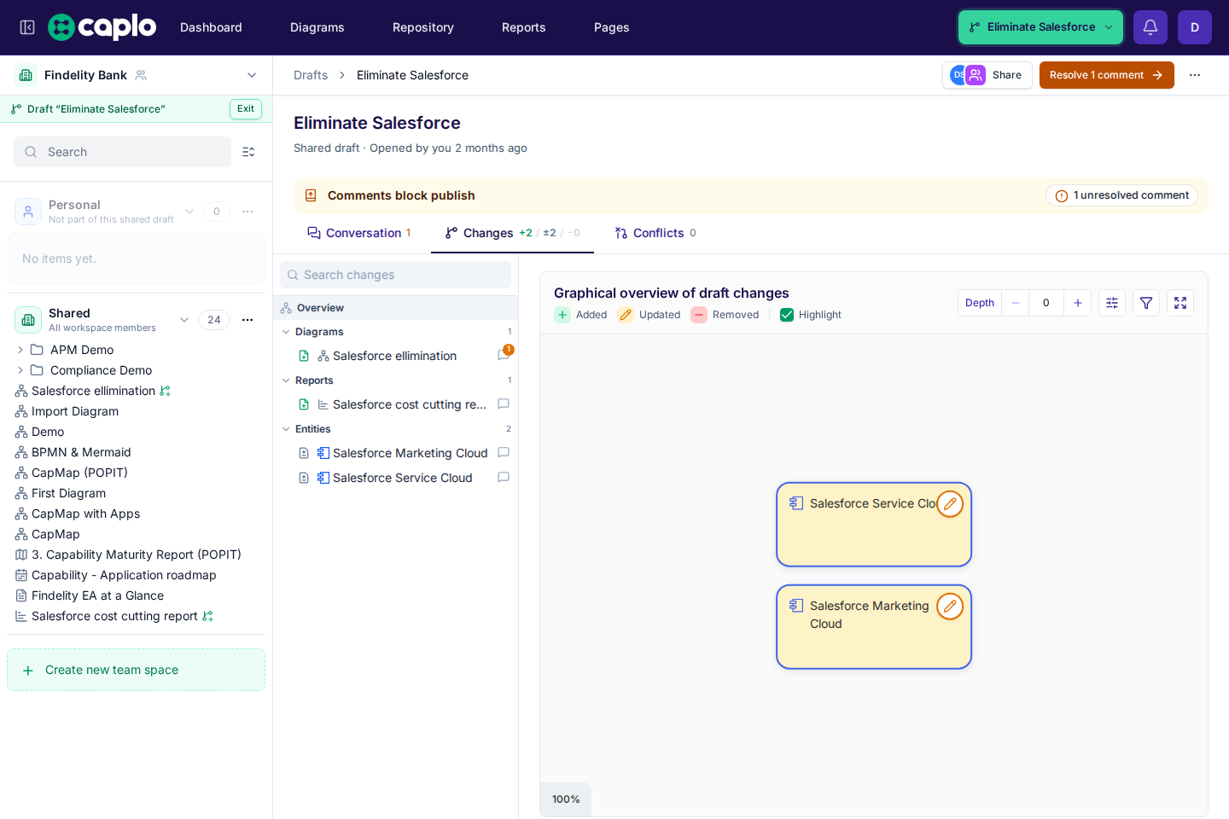Click the sidebar Search field
Screen dimensions: 1229x819
tap(123, 152)
